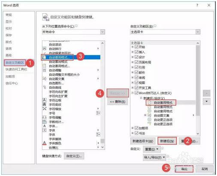The width and height of the screenshot is (217, 176).
Task: Open the 所有命令 commands dropdown
Action: click(x=102, y=32)
